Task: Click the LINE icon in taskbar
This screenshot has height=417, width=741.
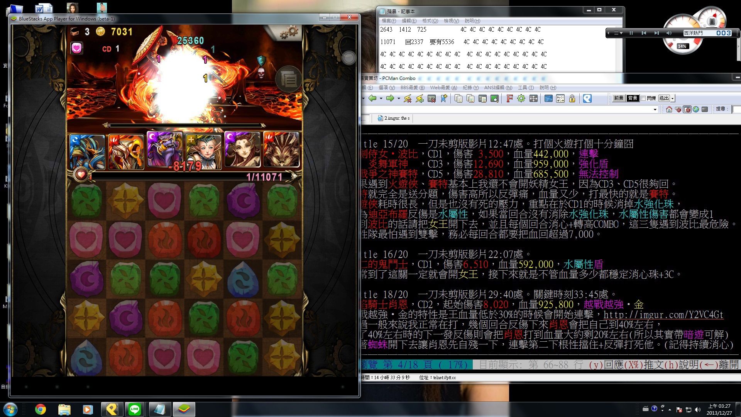Action: (135, 409)
